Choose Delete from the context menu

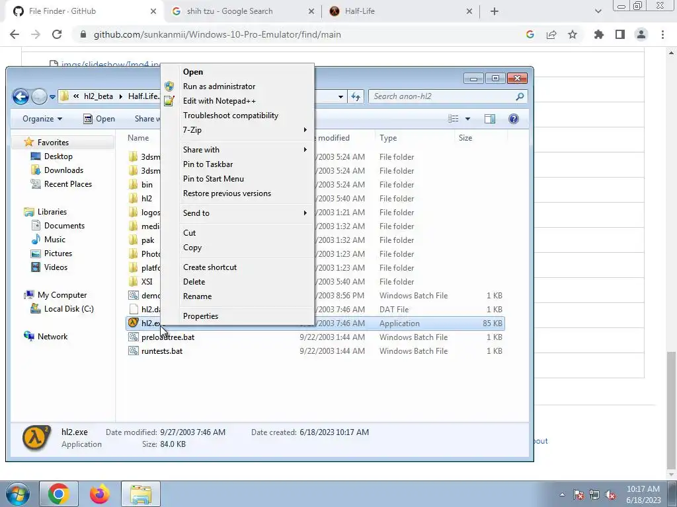[x=237, y=282]
